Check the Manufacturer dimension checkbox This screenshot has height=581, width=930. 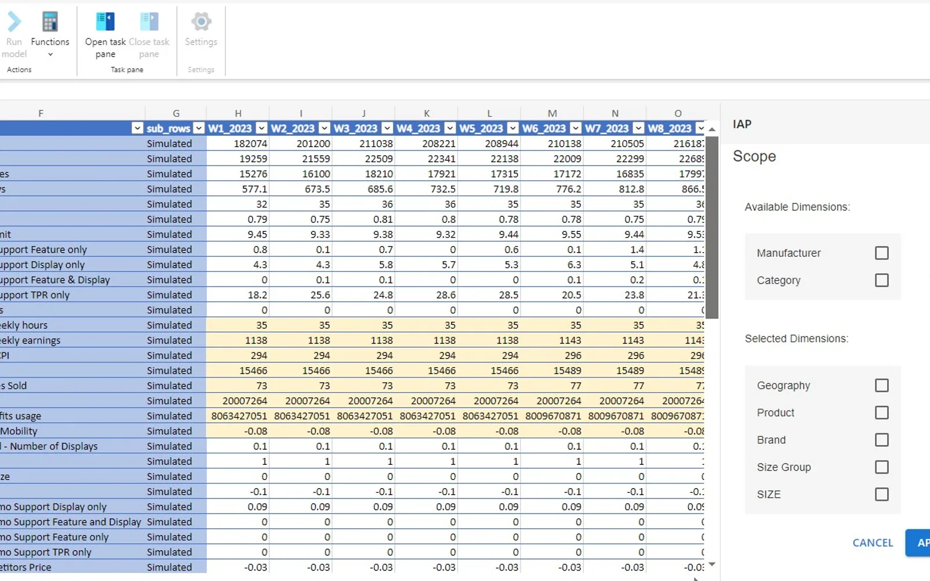pyautogui.click(x=882, y=253)
